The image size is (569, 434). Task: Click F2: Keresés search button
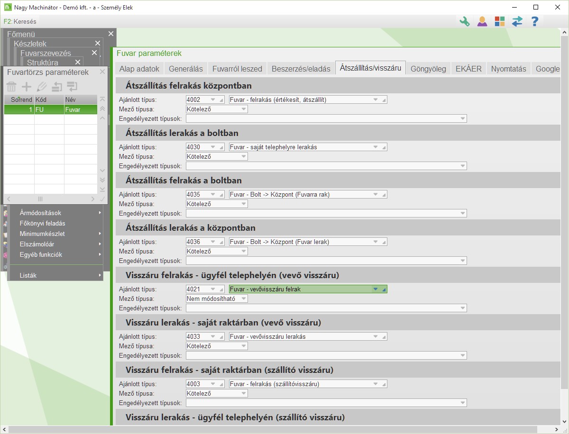click(20, 21)
